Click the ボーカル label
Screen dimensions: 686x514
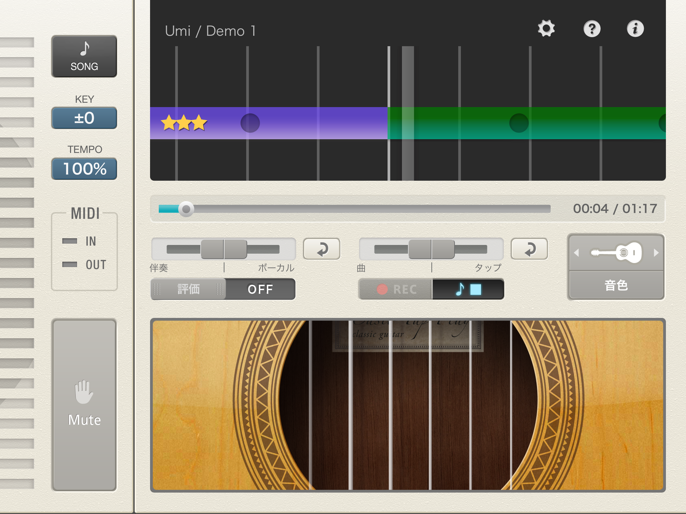[x=276, y=268]
